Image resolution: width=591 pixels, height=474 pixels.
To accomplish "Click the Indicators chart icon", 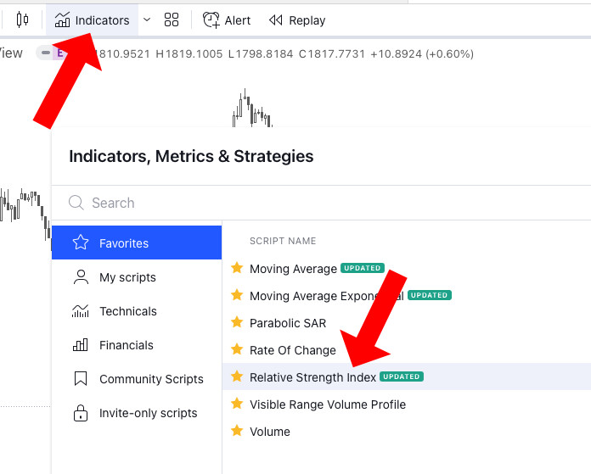I will [62, 20].
